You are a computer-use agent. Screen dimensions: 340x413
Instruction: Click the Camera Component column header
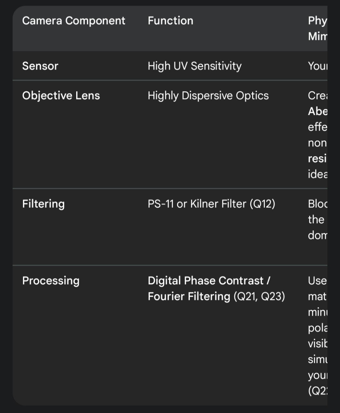74,21
